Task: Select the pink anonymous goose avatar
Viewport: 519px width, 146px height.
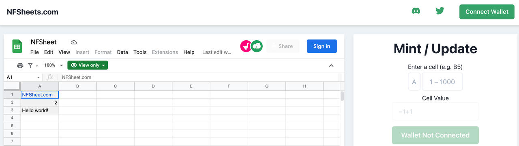Action: (x=246, y=46)
